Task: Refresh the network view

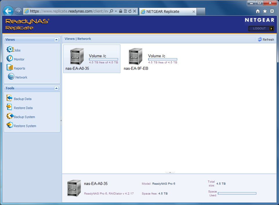Action: pyautogui.click(x=266, y=40)
